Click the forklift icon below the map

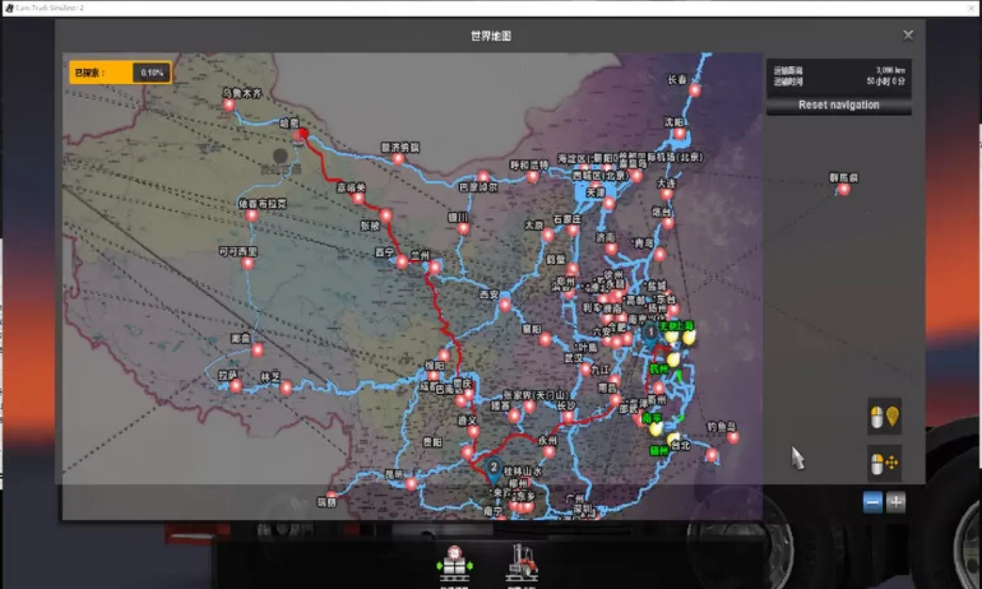[x=522, y=563]
